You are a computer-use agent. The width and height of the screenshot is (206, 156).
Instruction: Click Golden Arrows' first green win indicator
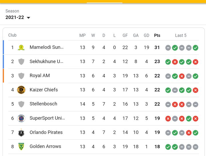tap(168, 147)
